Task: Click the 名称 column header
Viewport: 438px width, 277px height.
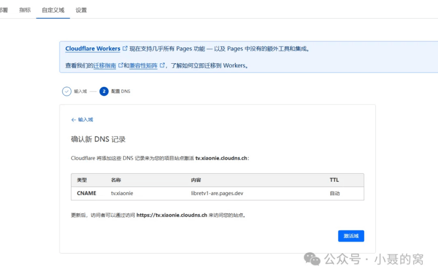Action: (116, 180)
